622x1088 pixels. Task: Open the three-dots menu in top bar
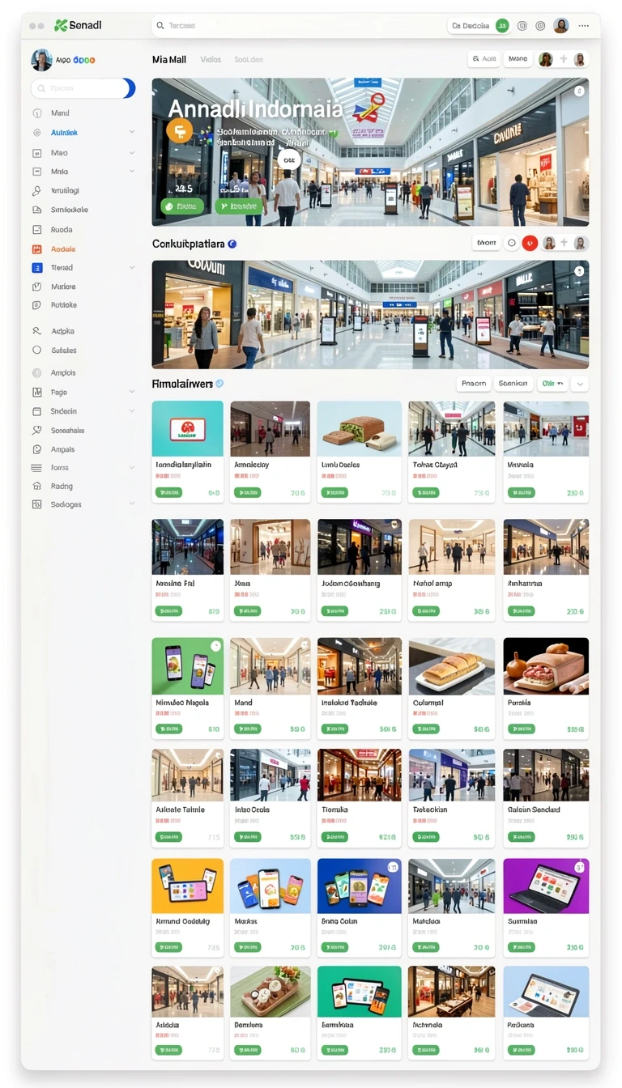point(584,26)
